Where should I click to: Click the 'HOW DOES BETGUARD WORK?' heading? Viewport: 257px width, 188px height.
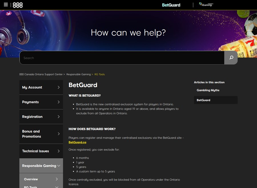coord(92,129)
